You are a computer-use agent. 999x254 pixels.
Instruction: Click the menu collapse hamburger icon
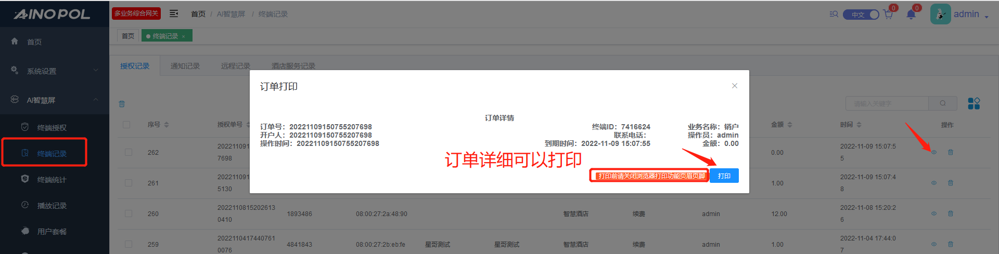(x=174, y=14)
